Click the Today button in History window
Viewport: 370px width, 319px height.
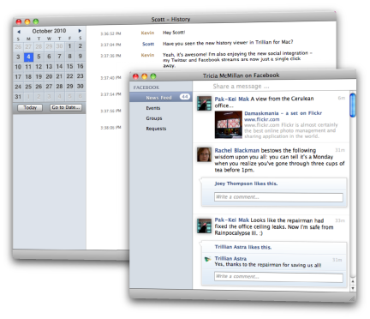[30, 107]
